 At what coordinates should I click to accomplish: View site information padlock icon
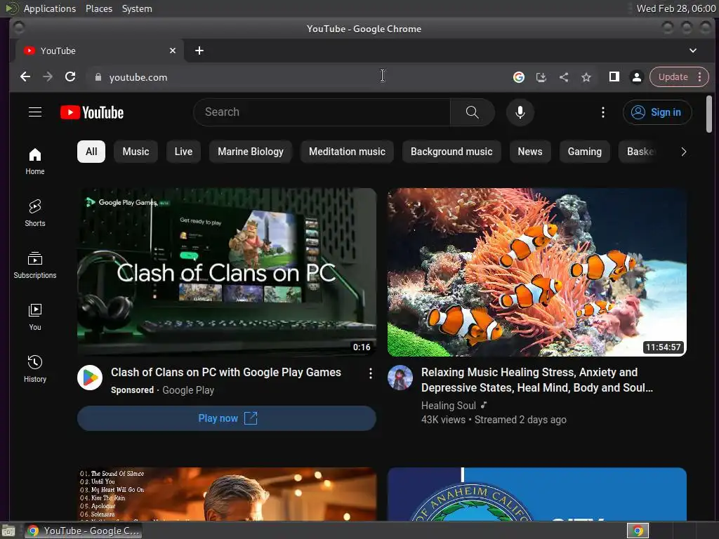tap(98, 77)
